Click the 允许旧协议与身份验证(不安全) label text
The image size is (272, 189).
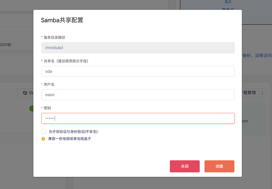click(x=73, y=131)
